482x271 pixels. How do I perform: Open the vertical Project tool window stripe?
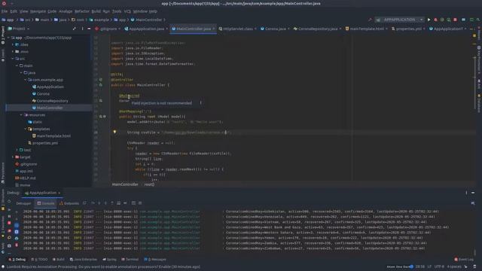[x=3, y=35]
